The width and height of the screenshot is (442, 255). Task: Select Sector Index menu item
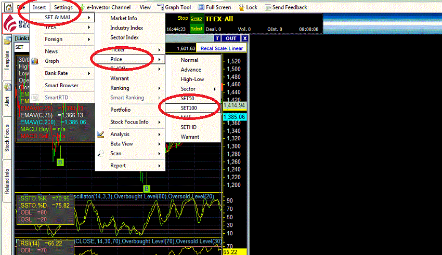click(x=130, y=37)
